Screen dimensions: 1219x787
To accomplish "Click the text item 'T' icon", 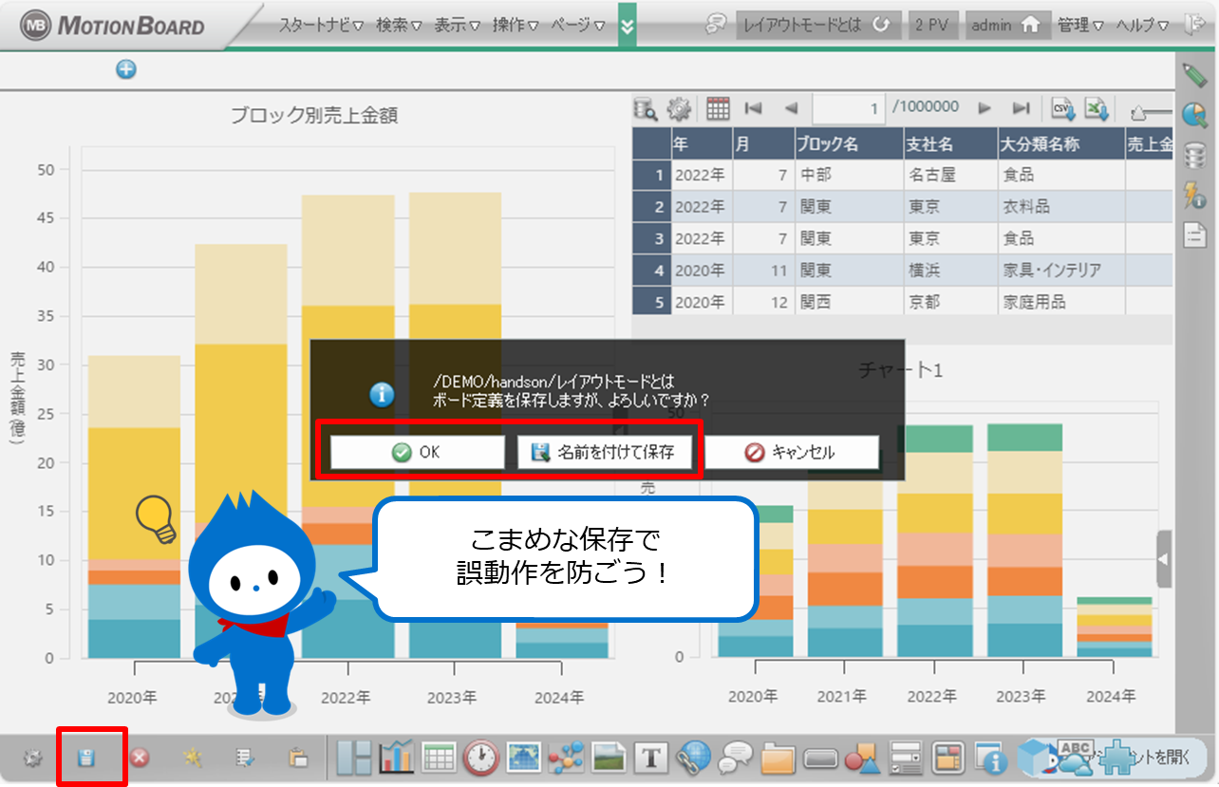I will coord(650,758).
